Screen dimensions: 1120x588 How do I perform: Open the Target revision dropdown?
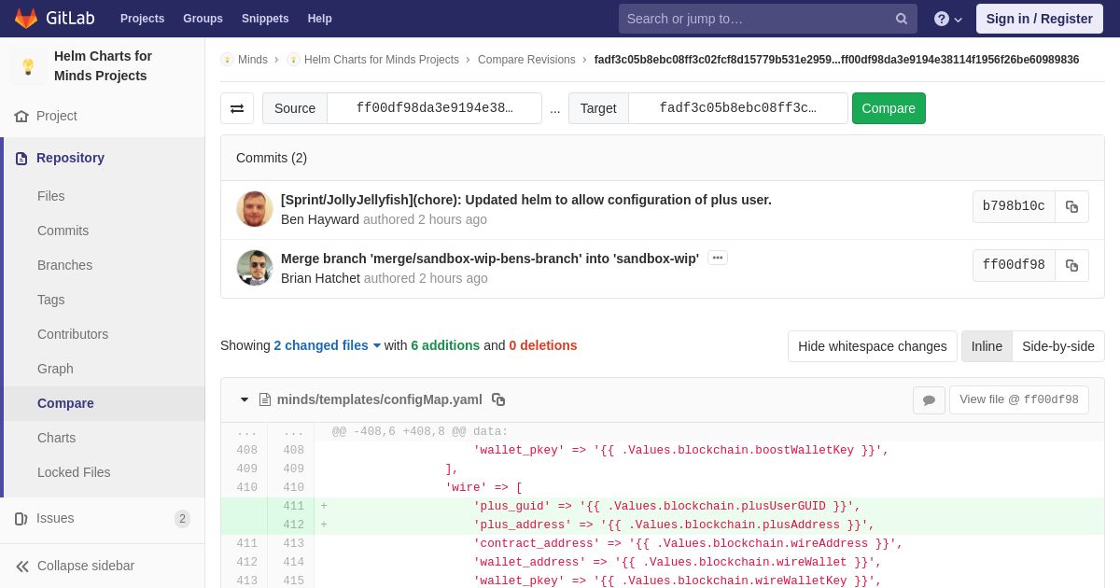(x=737, y=108)
